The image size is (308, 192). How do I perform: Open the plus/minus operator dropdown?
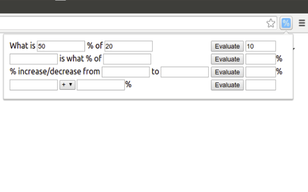click(67, 85)
